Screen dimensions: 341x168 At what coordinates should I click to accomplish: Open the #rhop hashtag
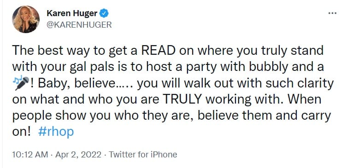[56, 132]
